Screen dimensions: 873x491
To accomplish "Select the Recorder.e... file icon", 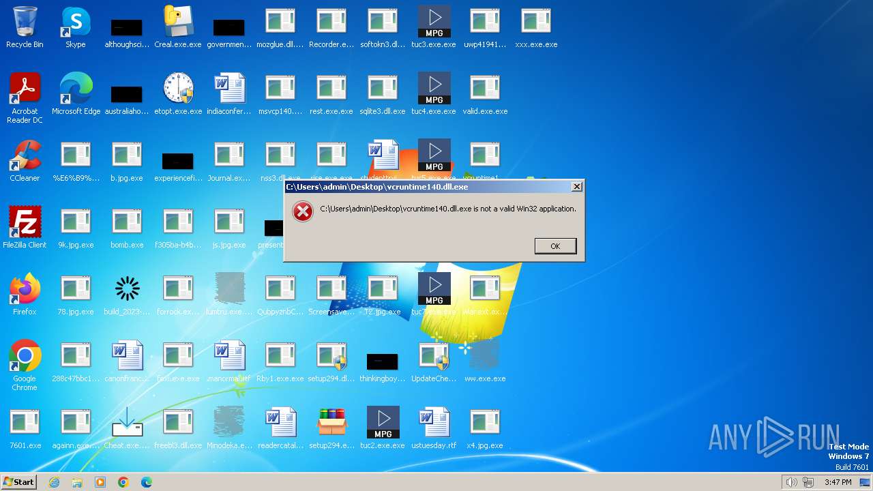I will pos(331,27).
